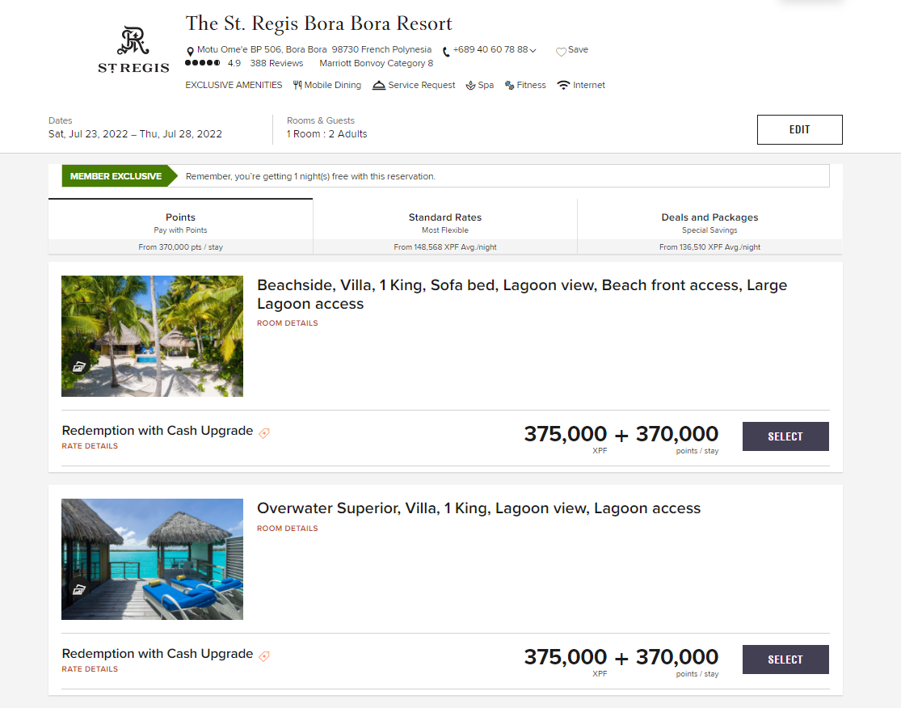The width and height of the screenshot is (901, 708).
Task: Click the 388 Reviews link
Action: click(276, 62)
